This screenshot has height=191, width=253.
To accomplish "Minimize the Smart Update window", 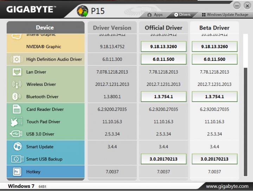I will coord(237,6).
